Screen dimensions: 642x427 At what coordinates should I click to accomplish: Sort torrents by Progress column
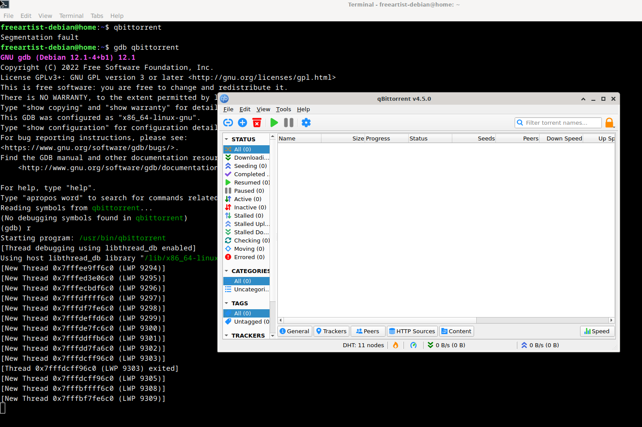[386, 138]
